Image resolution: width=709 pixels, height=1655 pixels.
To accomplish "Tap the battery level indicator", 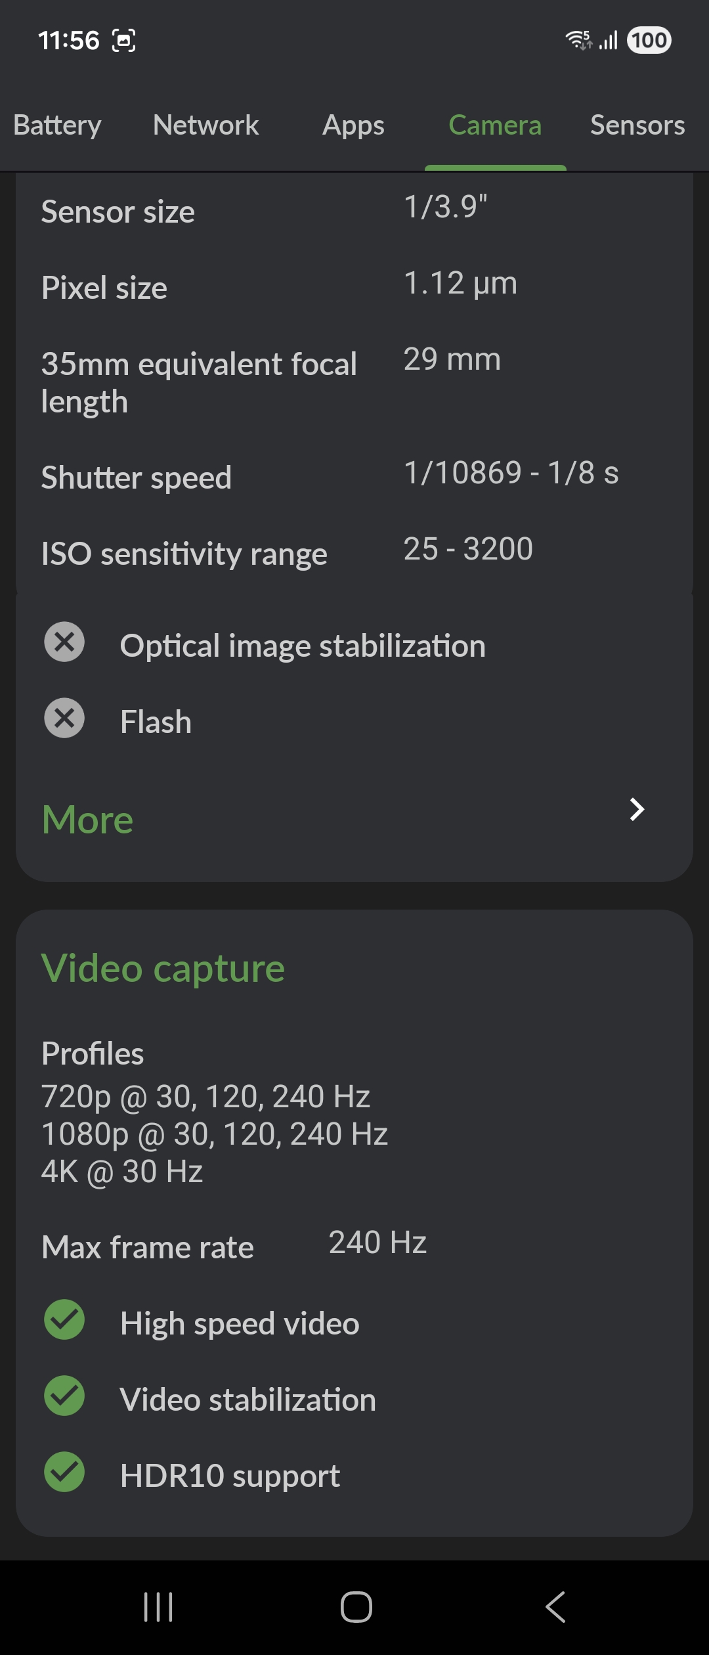I will (x=649, y=40).
